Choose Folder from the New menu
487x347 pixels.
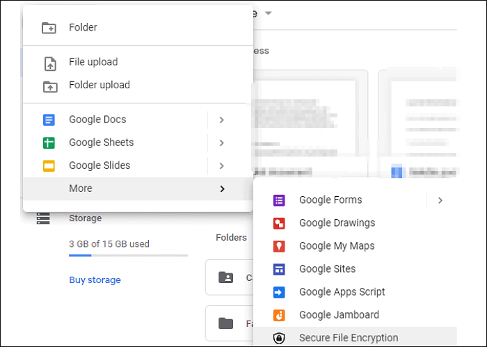(x=138, y=28)
